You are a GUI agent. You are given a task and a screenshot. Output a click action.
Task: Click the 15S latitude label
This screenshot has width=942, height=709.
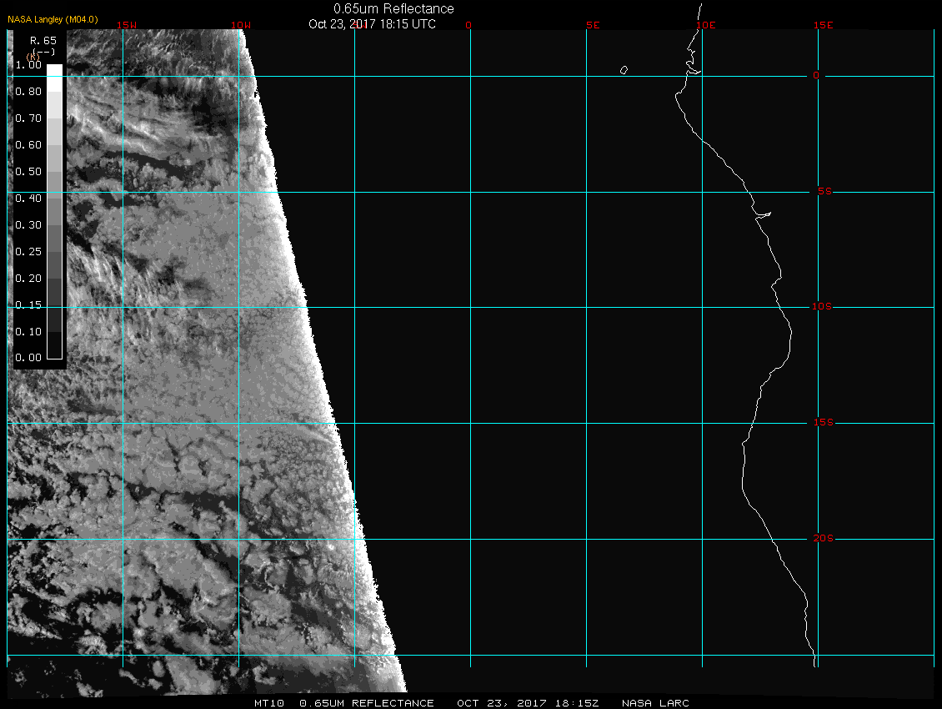(823, 422)
